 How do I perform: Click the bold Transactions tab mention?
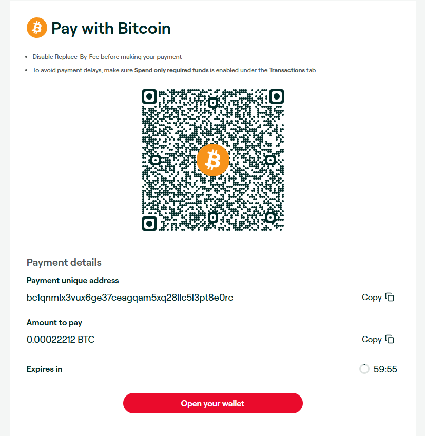[287, 70]
